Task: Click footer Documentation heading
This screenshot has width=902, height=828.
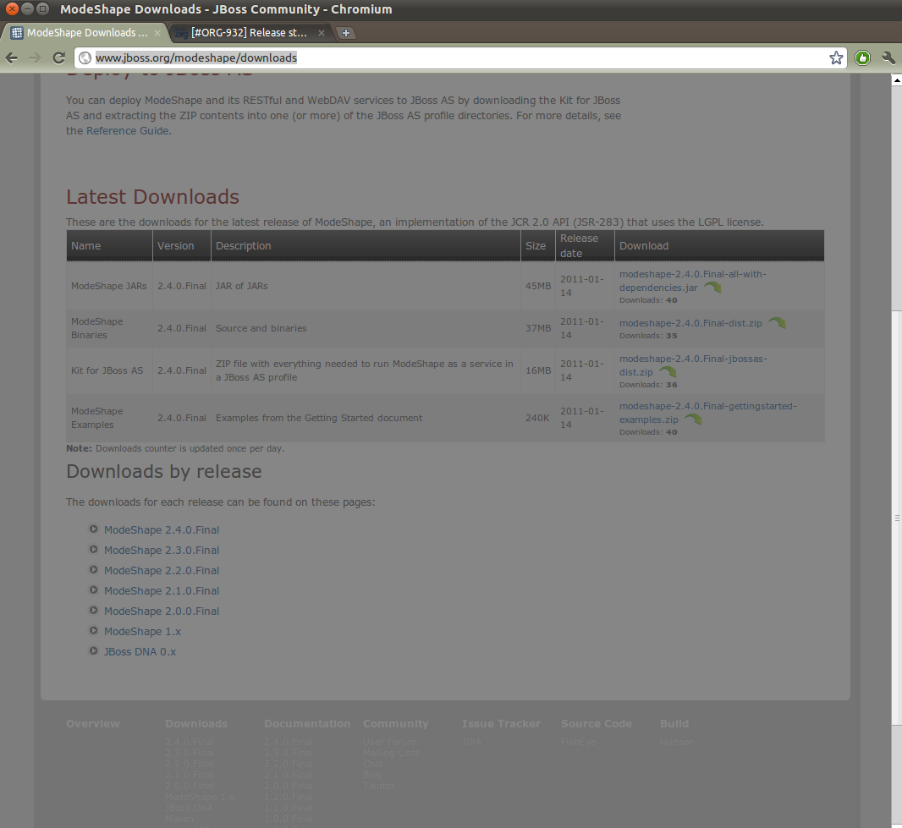Action: tap(307, 723)
